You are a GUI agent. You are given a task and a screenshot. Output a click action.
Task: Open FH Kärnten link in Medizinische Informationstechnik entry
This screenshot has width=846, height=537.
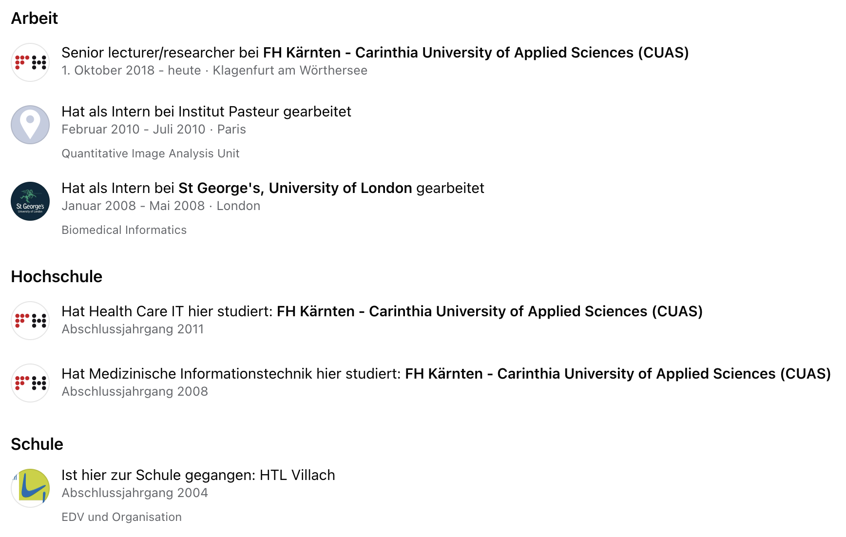[x=618, y=374]
